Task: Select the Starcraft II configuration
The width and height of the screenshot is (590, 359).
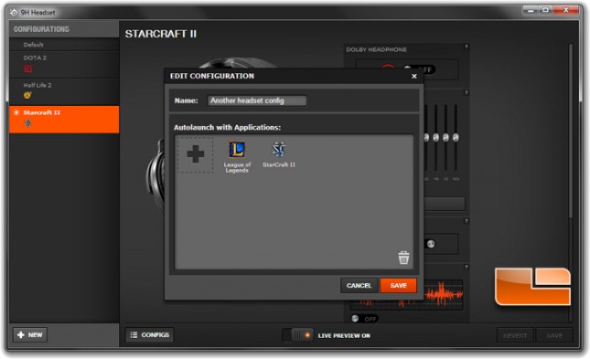Action: (64, 119)
